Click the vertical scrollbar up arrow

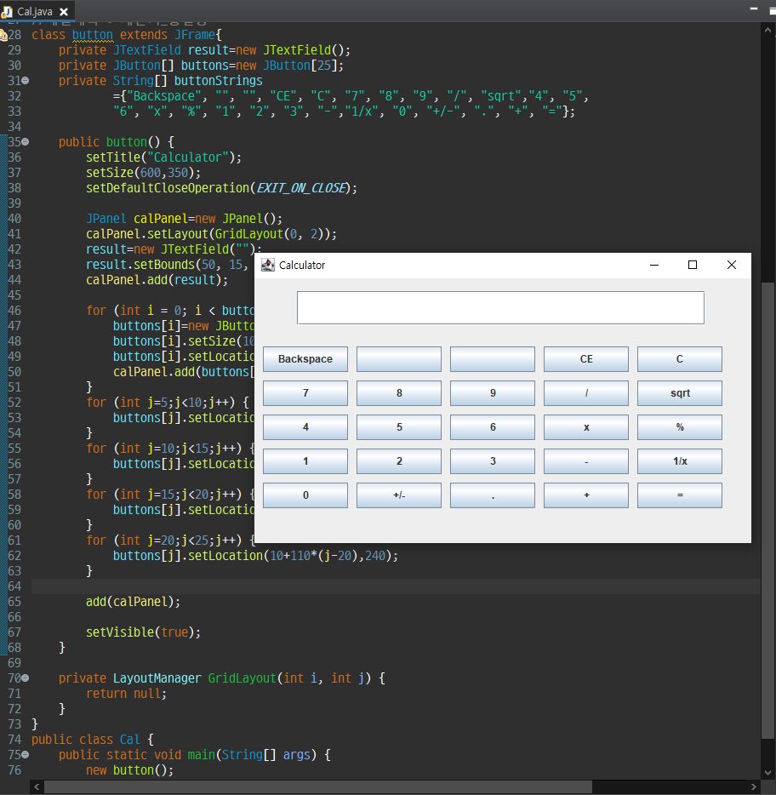tap(767, 30)
